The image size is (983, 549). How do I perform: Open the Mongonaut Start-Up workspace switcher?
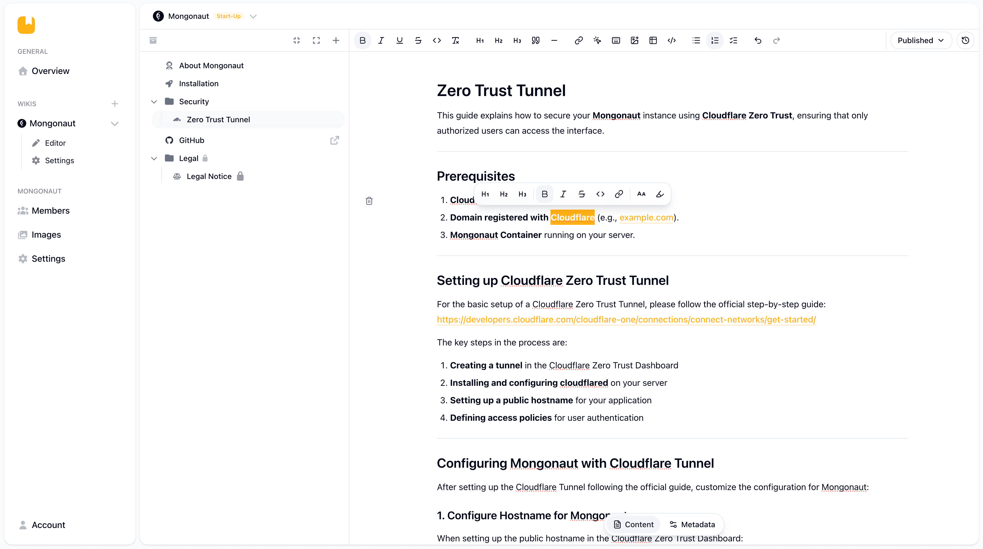[205, 16]
